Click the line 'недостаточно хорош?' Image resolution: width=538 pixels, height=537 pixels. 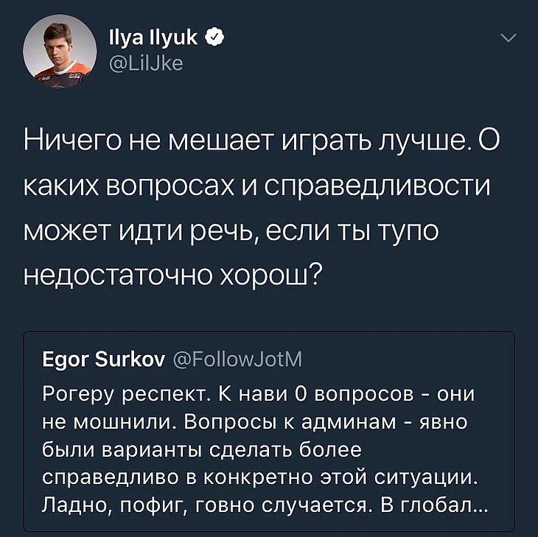[x=173, y=276]
